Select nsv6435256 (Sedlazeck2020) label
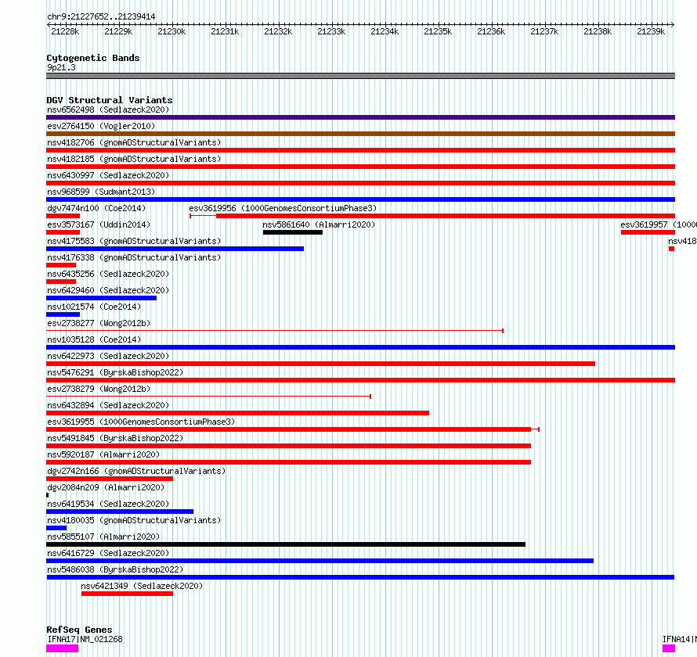The height and width of the screenshot is (657, 697). click(x=108, y=274)
